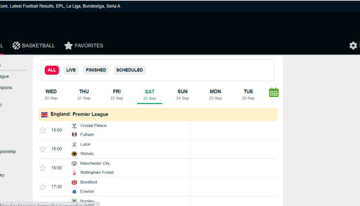This screenshot has width=360, height=206.
Task: Open England: Premier League header link
Action: [x=79, y=114]
